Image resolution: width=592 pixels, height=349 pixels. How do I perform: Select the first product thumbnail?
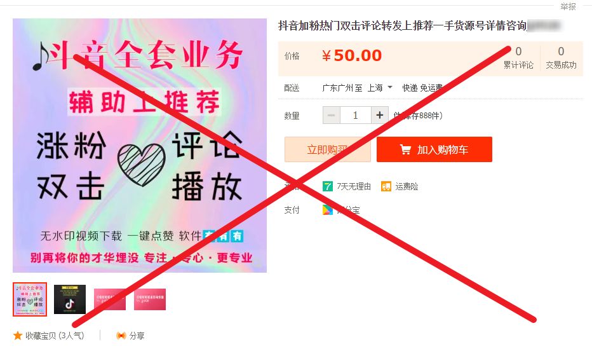click(30, 299)
